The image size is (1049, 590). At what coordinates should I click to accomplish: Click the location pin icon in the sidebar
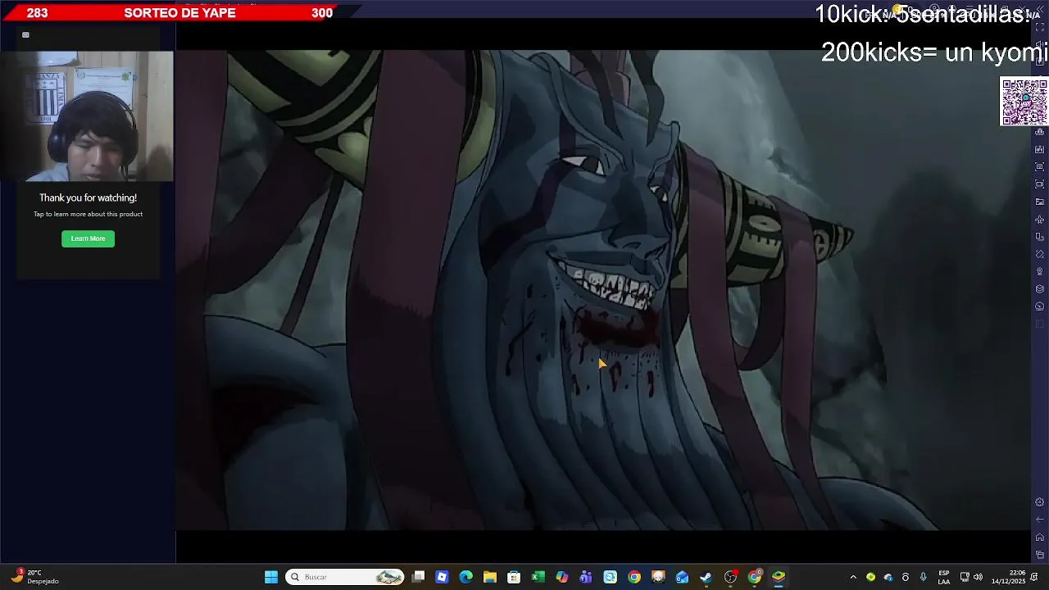[1040, 271]
